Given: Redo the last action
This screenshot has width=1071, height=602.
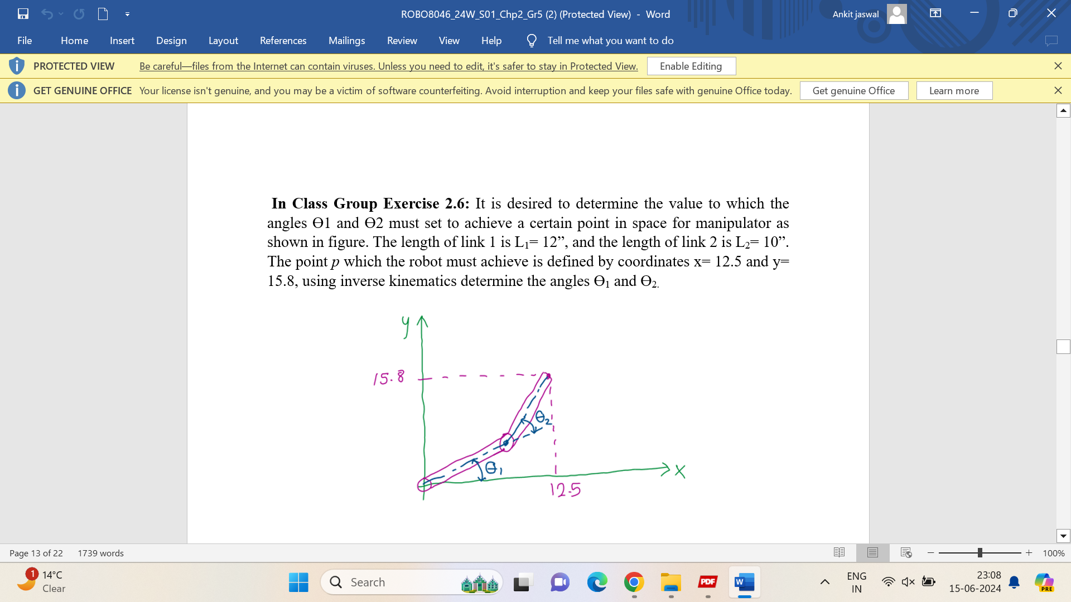Looking at the screenshot, I should pyautogui.click(x=79, y=14).
